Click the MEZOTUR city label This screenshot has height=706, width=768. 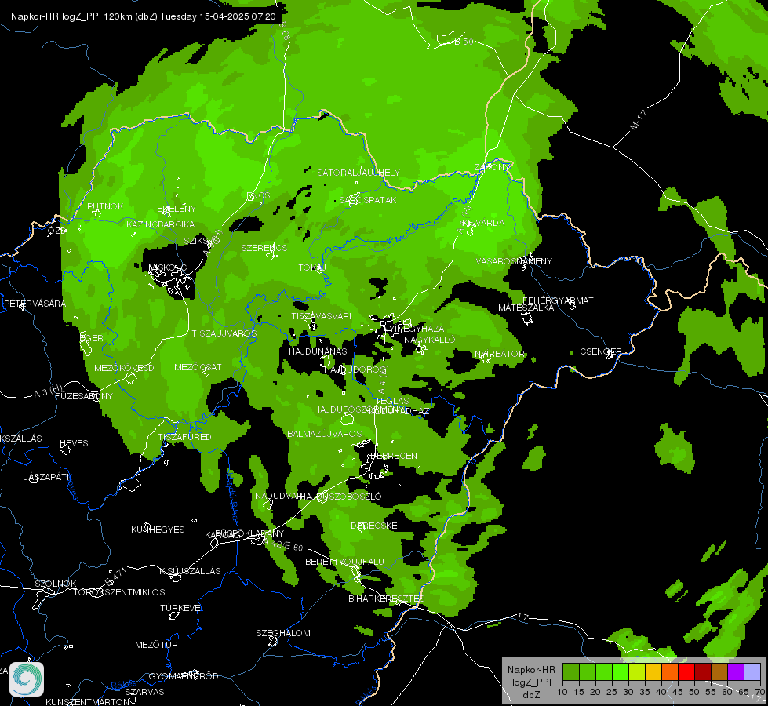click(156, 646)
